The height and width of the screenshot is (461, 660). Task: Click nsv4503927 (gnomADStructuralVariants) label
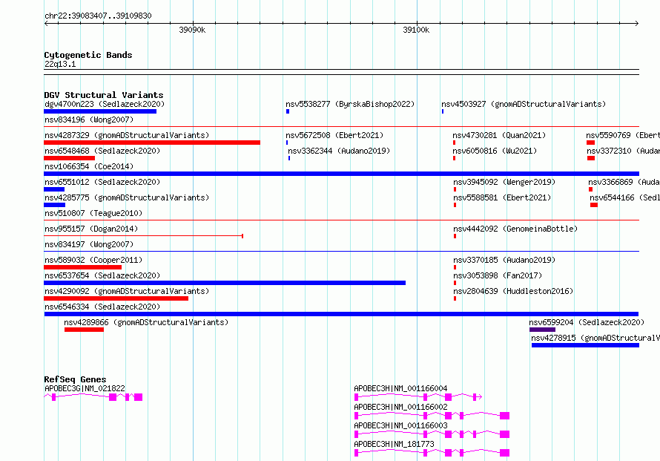point(524,104)
